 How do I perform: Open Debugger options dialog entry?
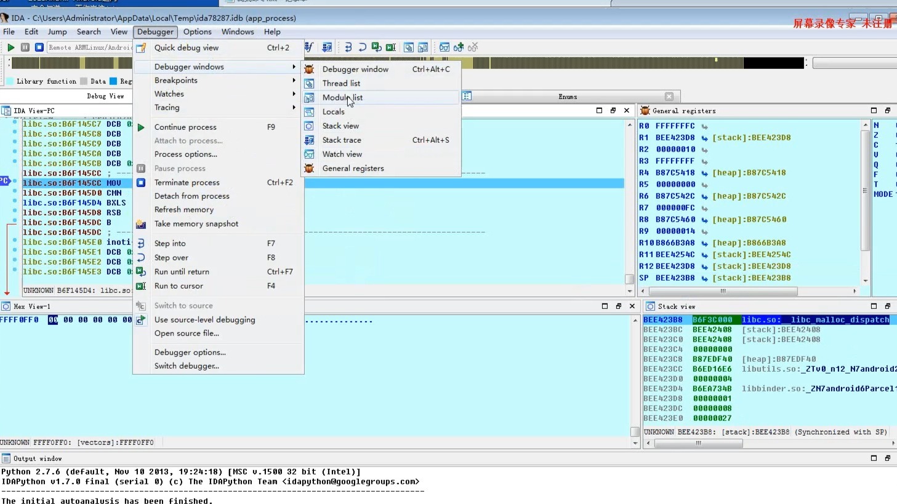pos(190,352)
